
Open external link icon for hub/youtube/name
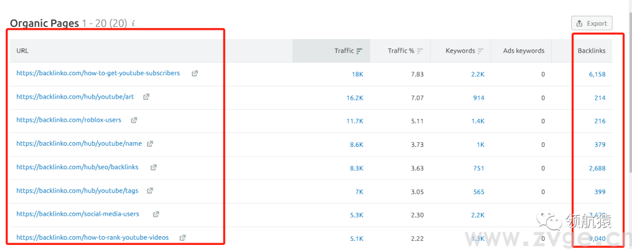pos(150,143)
